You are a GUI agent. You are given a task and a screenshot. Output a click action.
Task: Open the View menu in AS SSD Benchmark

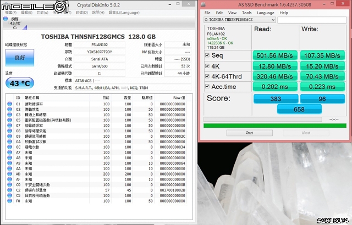click(232, 13)
